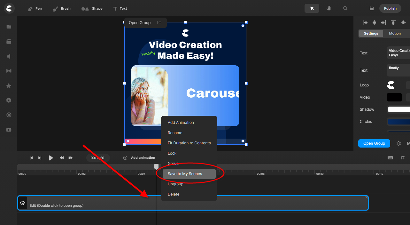Align selection to horizontal center
This screenshot has height=225, width=410.
[374, 22]
